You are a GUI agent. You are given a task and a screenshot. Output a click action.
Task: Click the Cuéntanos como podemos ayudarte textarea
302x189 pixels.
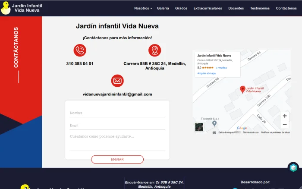click(117, 142)
